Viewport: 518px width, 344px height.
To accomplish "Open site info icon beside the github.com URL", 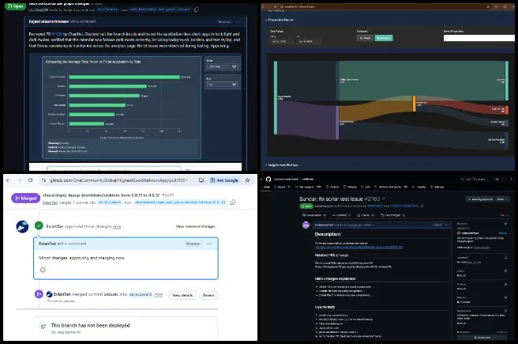I will click(43, 180).
